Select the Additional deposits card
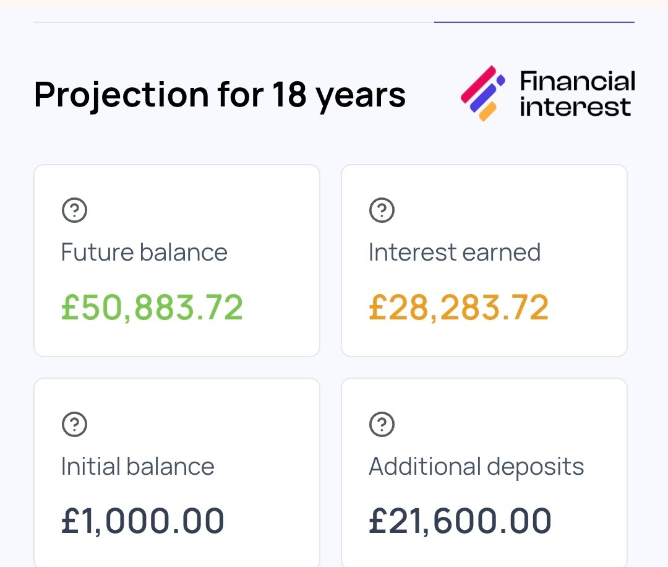This screenshot has height=567, width=668. click(484, 472)
